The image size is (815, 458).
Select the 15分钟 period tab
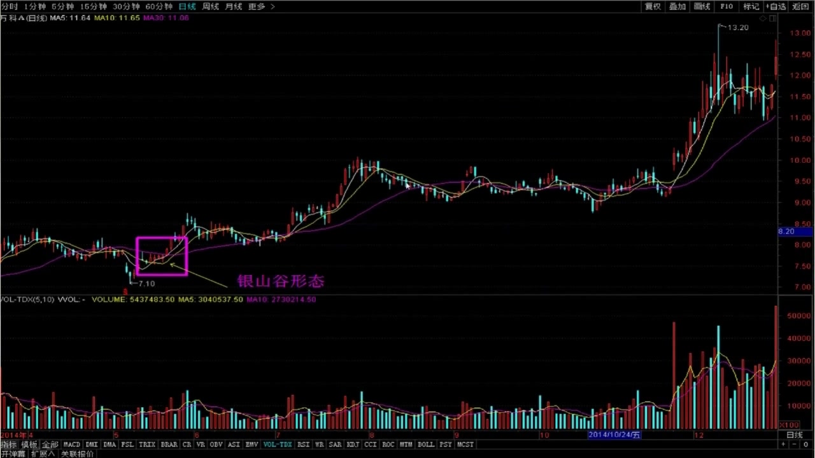[93, 6]
